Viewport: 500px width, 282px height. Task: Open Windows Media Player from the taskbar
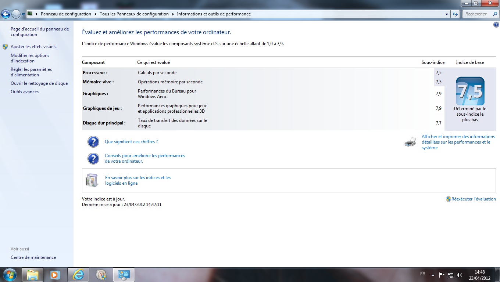pos(55,275)
